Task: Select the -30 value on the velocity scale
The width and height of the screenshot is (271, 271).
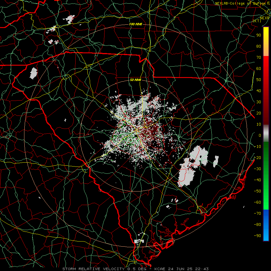Action: (257, 169)
